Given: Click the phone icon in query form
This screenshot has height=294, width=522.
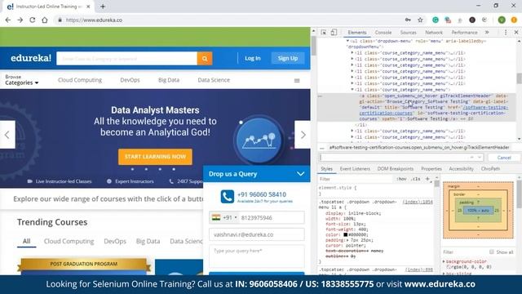Looking at the screenshot, I should click(x=228, y=197).
